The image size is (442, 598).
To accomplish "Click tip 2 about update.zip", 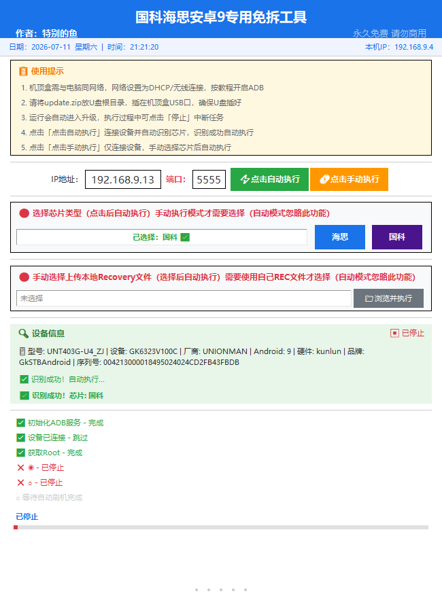I will point(131,103).
